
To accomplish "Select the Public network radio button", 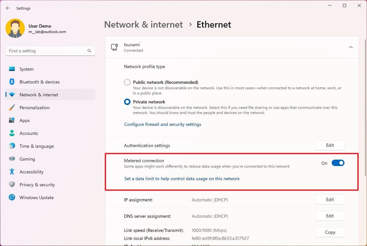I will pos(127,82).
